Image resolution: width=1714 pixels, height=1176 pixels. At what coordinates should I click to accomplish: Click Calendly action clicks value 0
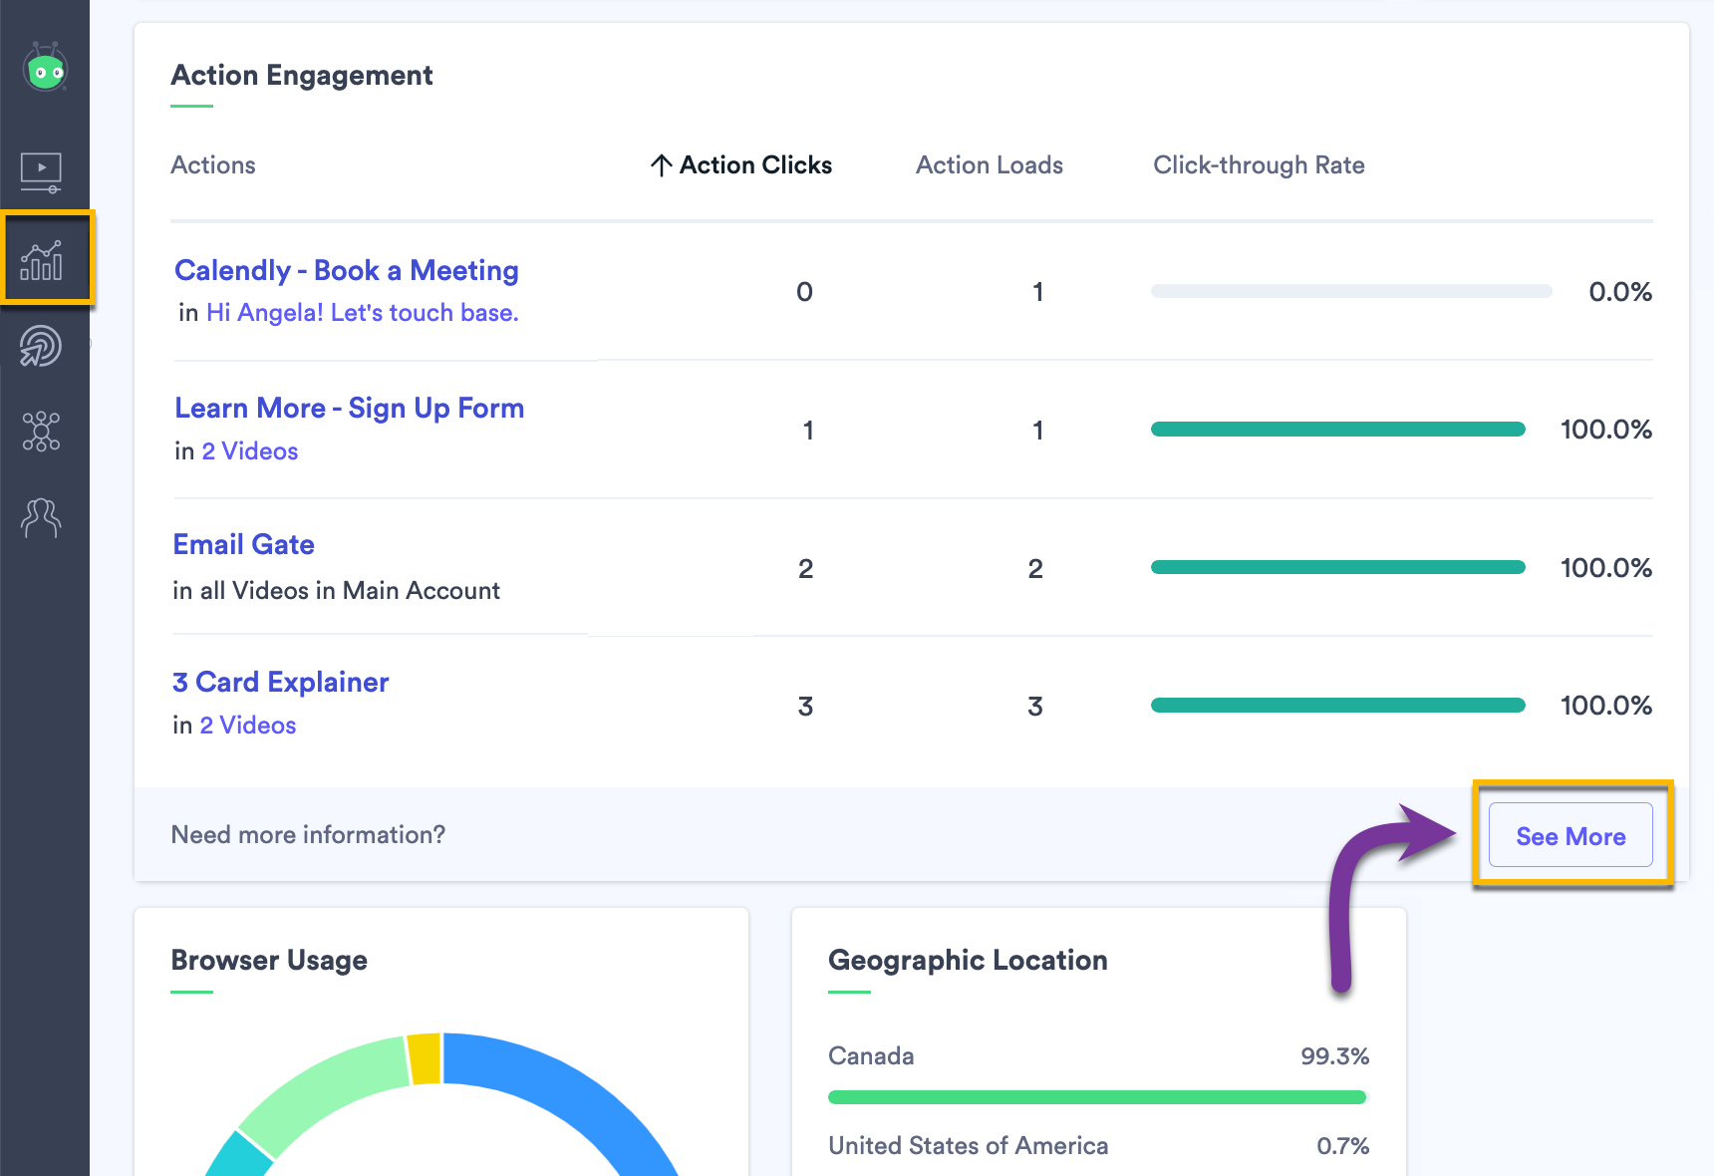pos(805,292)
